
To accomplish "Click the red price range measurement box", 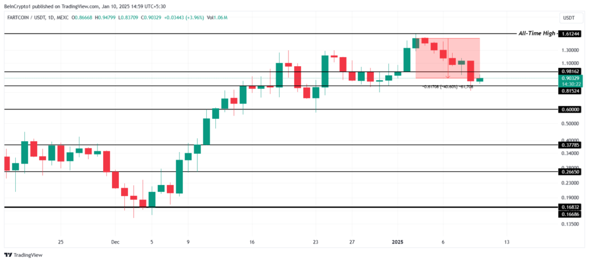I will (x=447, y=58).
